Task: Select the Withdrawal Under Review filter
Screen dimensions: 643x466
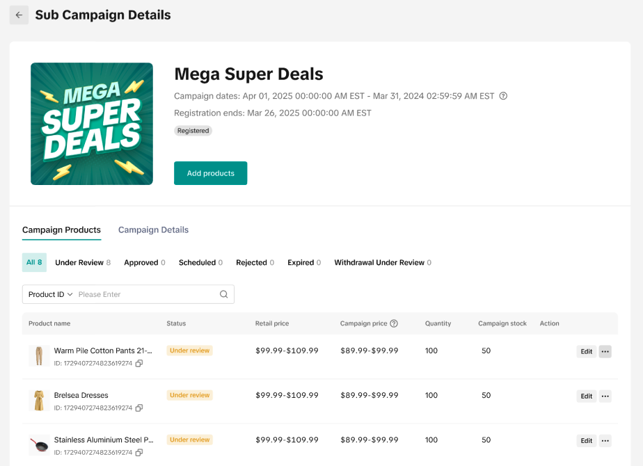Action: (x=382, y=262)
